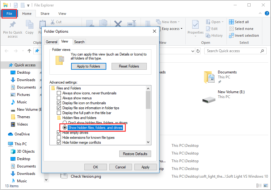Switch to the Search tab in Folder Options
The image size is (271, 190).
pos(79,41)
